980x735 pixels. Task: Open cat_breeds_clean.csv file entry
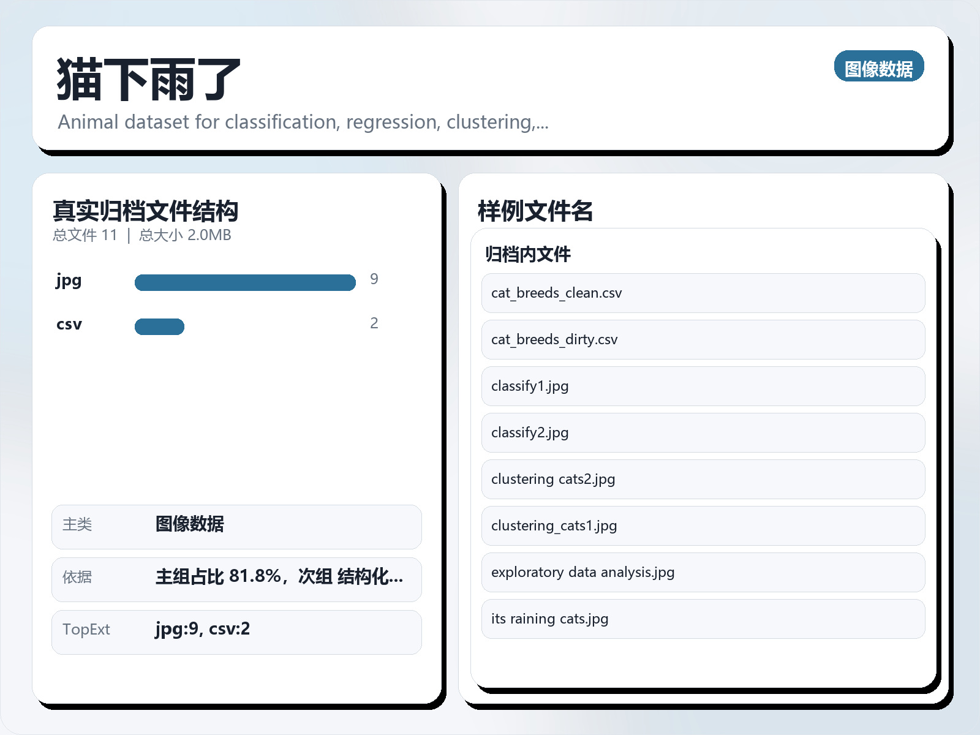click(703, 293)
